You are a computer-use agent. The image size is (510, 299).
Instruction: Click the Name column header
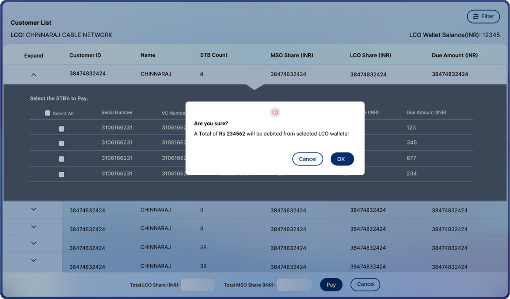coord(148,55)
